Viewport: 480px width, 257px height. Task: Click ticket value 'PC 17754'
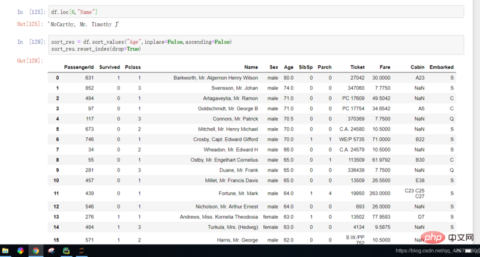(353, 108)
